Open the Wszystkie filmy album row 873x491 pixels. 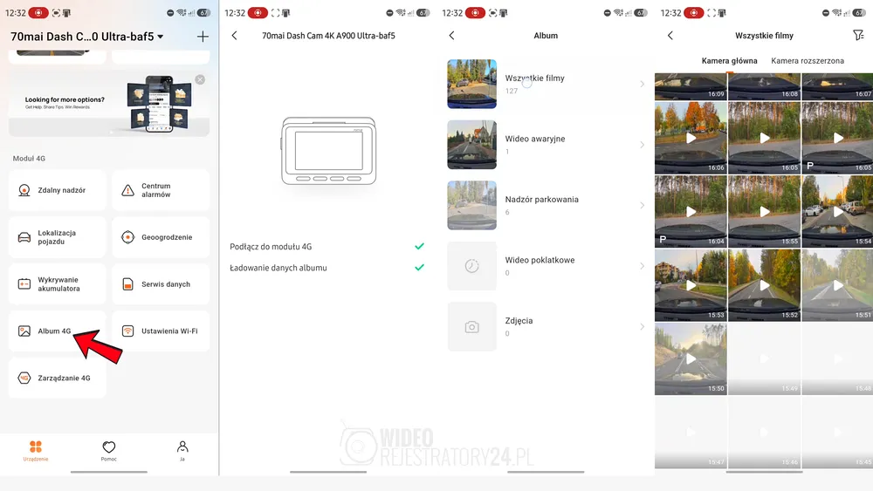pos(546,84)
